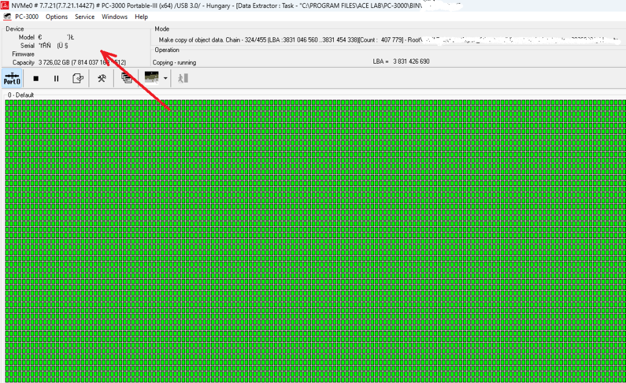This screenshot has height=383, width=626.
Task: Open the hammer and wrench utilities icon
Action: click(102, 78)
